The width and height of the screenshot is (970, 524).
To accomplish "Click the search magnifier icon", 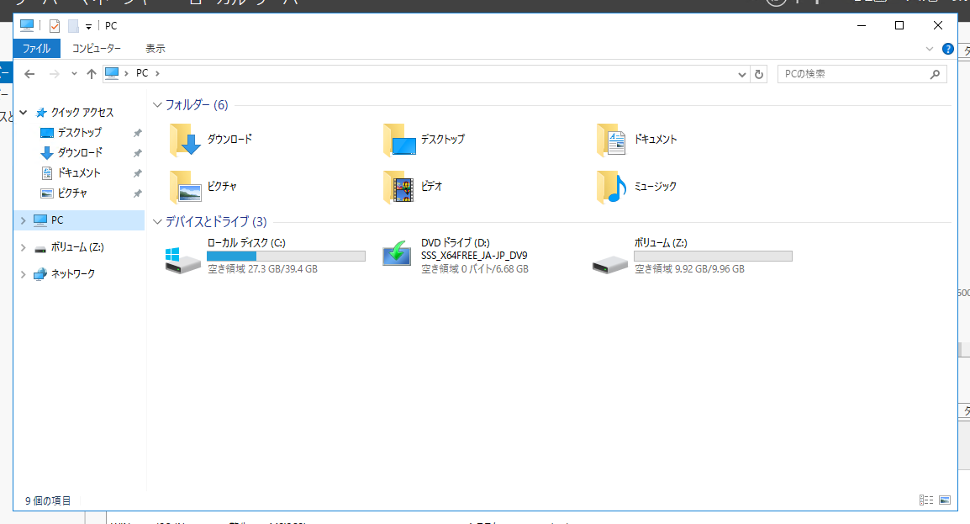I will click(935, 74).
